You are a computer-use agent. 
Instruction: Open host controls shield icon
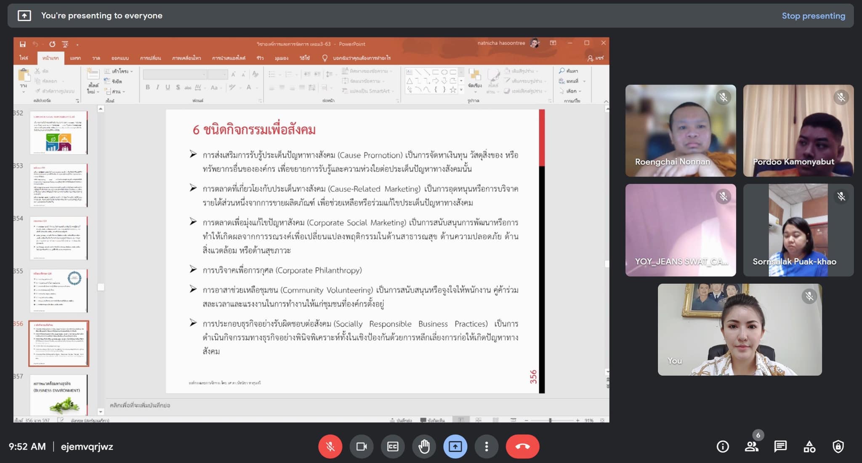(838, 447)
